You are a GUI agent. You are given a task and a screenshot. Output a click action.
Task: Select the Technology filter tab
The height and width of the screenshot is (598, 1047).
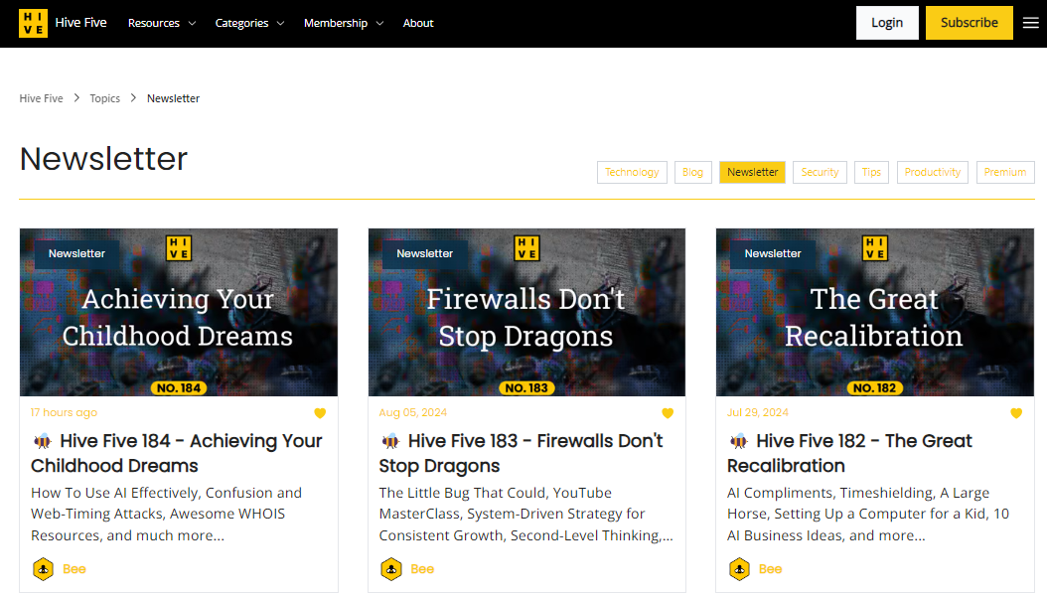coord(632,172)
